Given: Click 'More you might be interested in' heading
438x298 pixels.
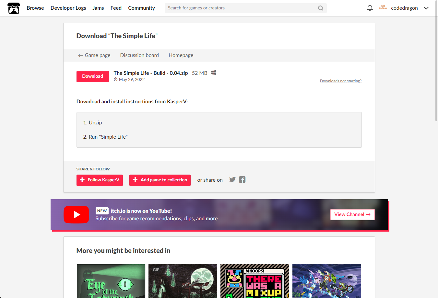Looking at the screenshot, I should (123, 251).
